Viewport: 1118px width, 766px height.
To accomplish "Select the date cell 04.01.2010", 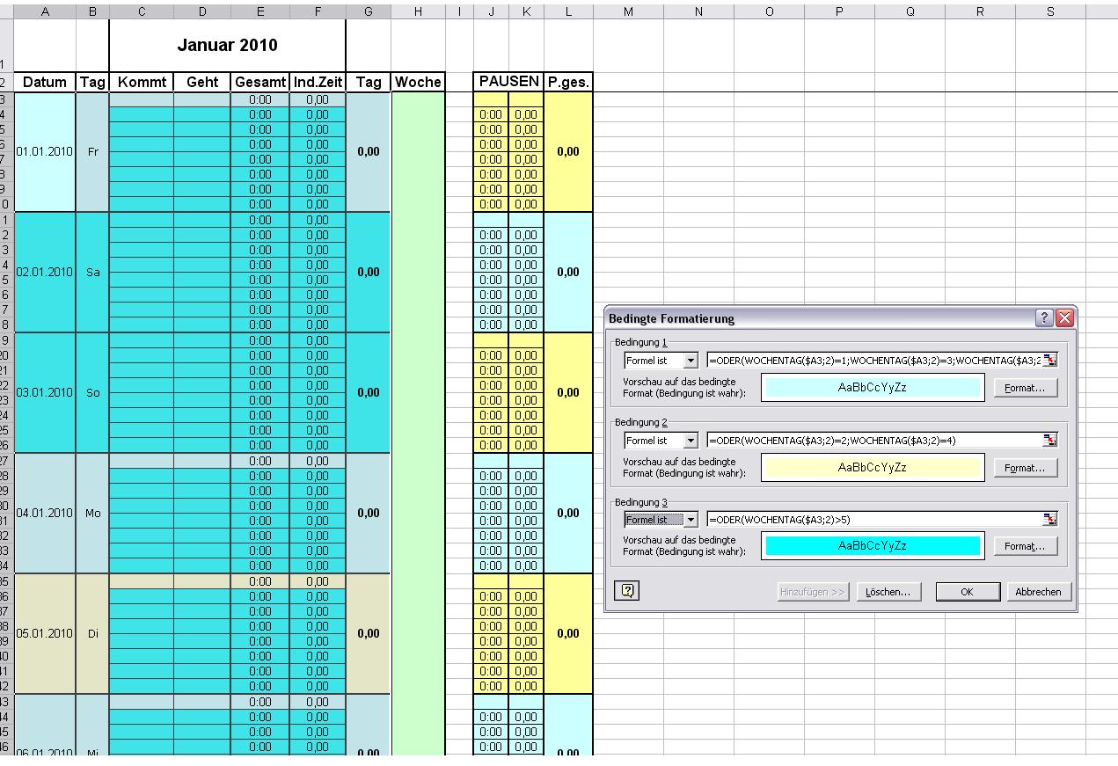I will 45,513.
